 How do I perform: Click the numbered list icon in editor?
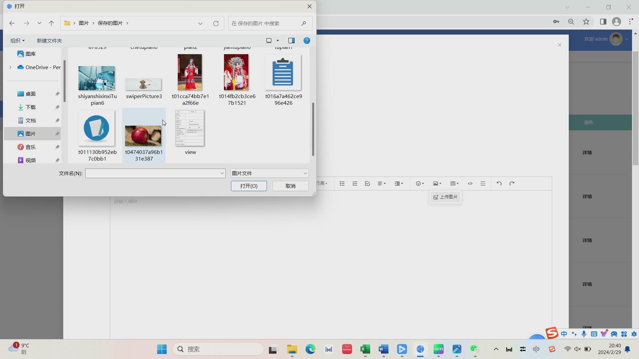[355, 183]
